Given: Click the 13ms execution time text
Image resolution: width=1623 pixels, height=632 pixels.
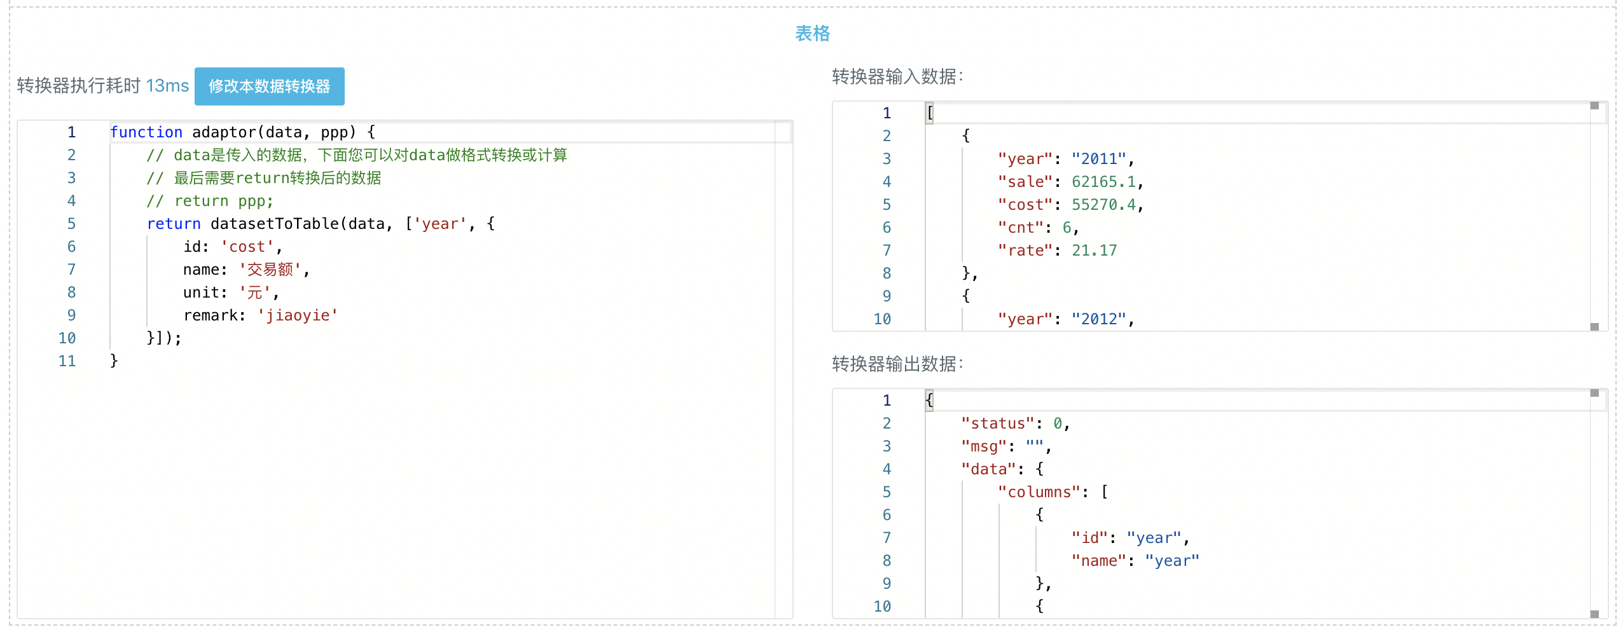Looking at the screenshot, I should coord(167,86).
